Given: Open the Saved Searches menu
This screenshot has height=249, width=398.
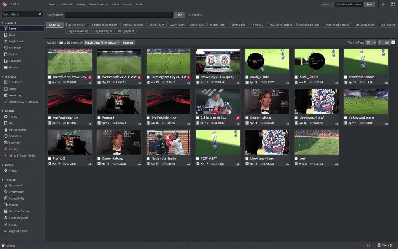Looking at the screenshot, I should [x=98, y=4].
